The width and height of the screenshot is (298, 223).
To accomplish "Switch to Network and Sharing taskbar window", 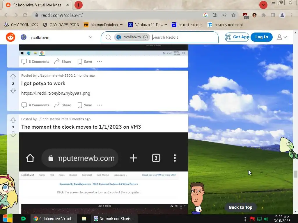I will pos(114,219).
